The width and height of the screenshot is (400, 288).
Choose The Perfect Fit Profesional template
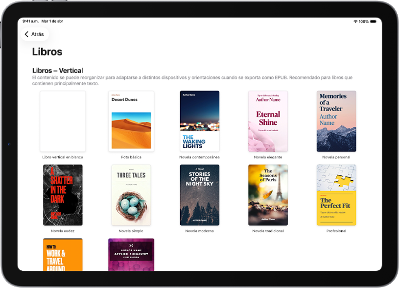coord(336,195)
